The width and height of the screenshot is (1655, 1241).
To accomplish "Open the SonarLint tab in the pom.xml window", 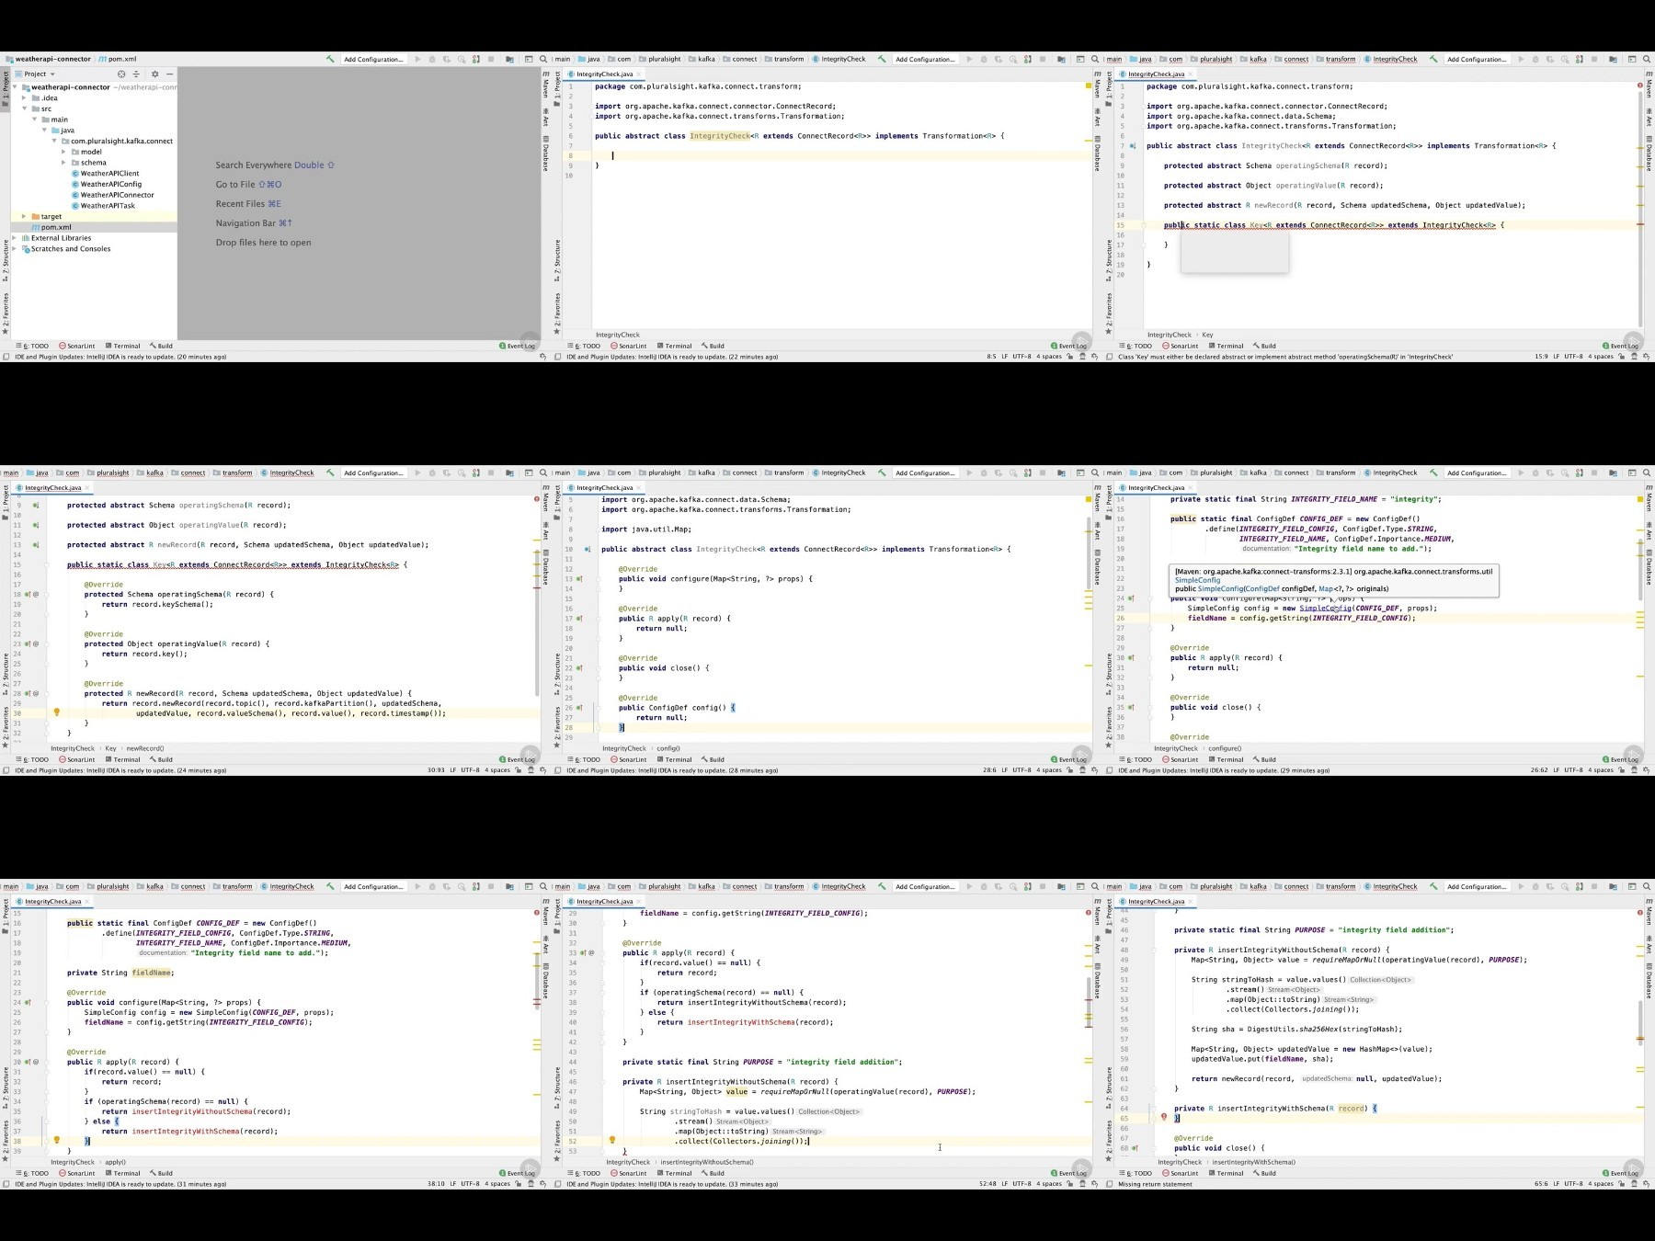I will click(x=77, y=347).
